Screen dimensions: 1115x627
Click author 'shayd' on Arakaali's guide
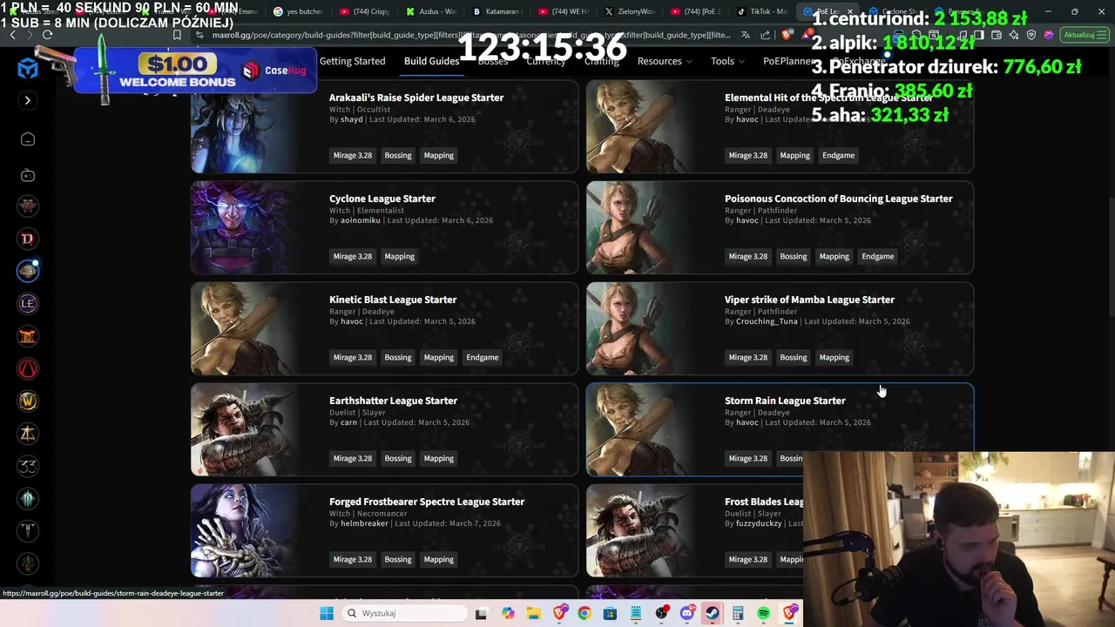(351, 119)
